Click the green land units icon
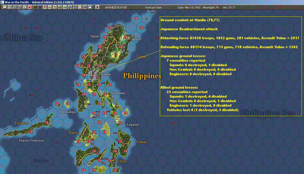 [60, 7]
